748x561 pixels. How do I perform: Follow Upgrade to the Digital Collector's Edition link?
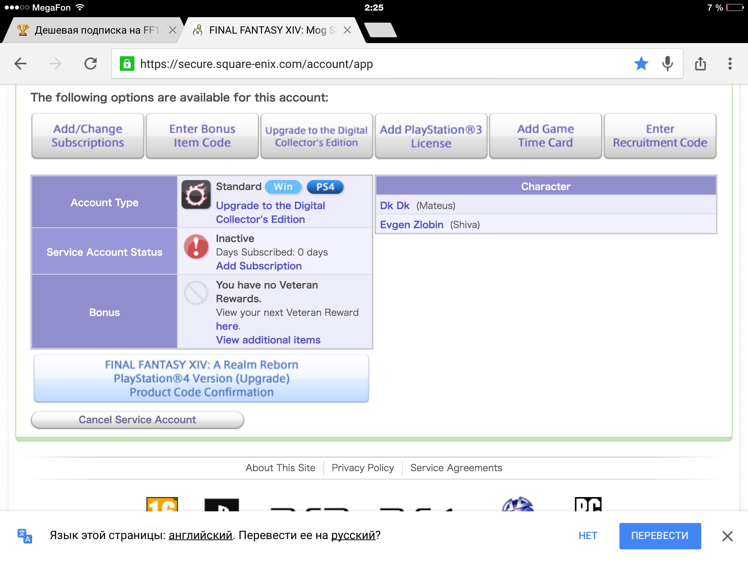pyautogui.click(x=270, y=212)
